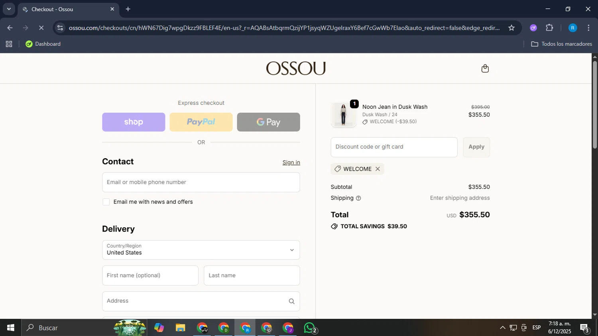This screenshot has height=336, width=598.
Task: Pay with Shop Pay express button
Action: point(134,122)
